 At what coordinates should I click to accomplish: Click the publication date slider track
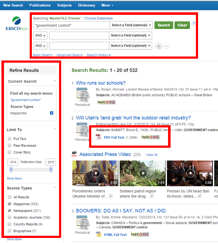(31, 169)
